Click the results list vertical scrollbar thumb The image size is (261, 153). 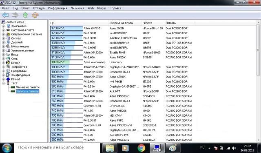(x=258, y=50)
